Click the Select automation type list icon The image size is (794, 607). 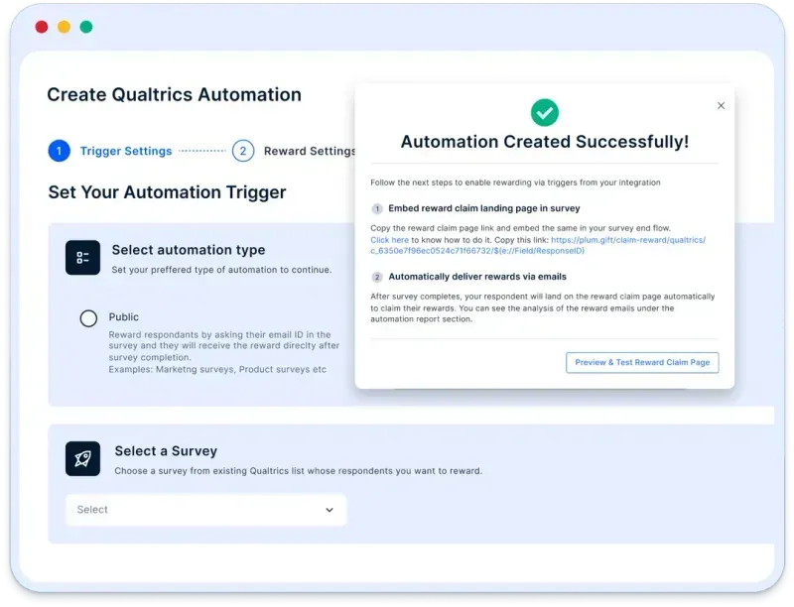[82, 258]
